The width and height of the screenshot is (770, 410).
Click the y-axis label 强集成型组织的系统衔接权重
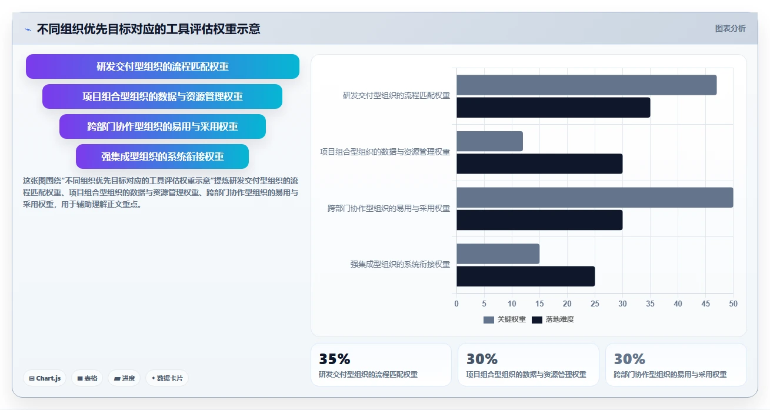pos(400,265)
